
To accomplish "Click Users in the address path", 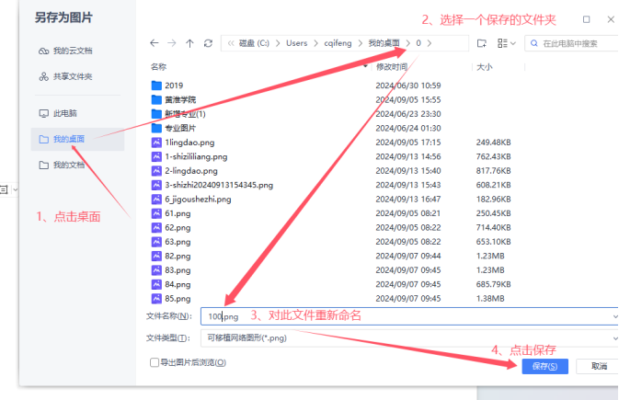I will tap(296, 43).
